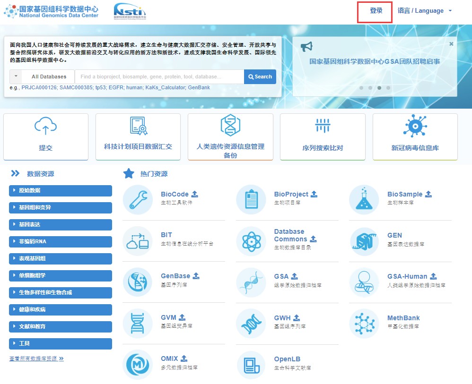Screen dimensions: 472x384
Task: Open the All Databases selector dropdown
Action: coord(42,77)
